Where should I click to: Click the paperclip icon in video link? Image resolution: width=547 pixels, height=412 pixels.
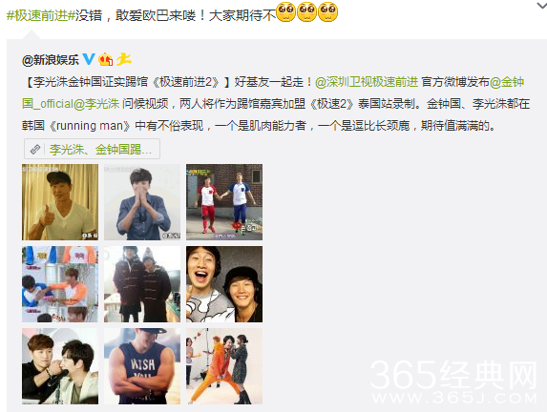[x=35, y=150]
